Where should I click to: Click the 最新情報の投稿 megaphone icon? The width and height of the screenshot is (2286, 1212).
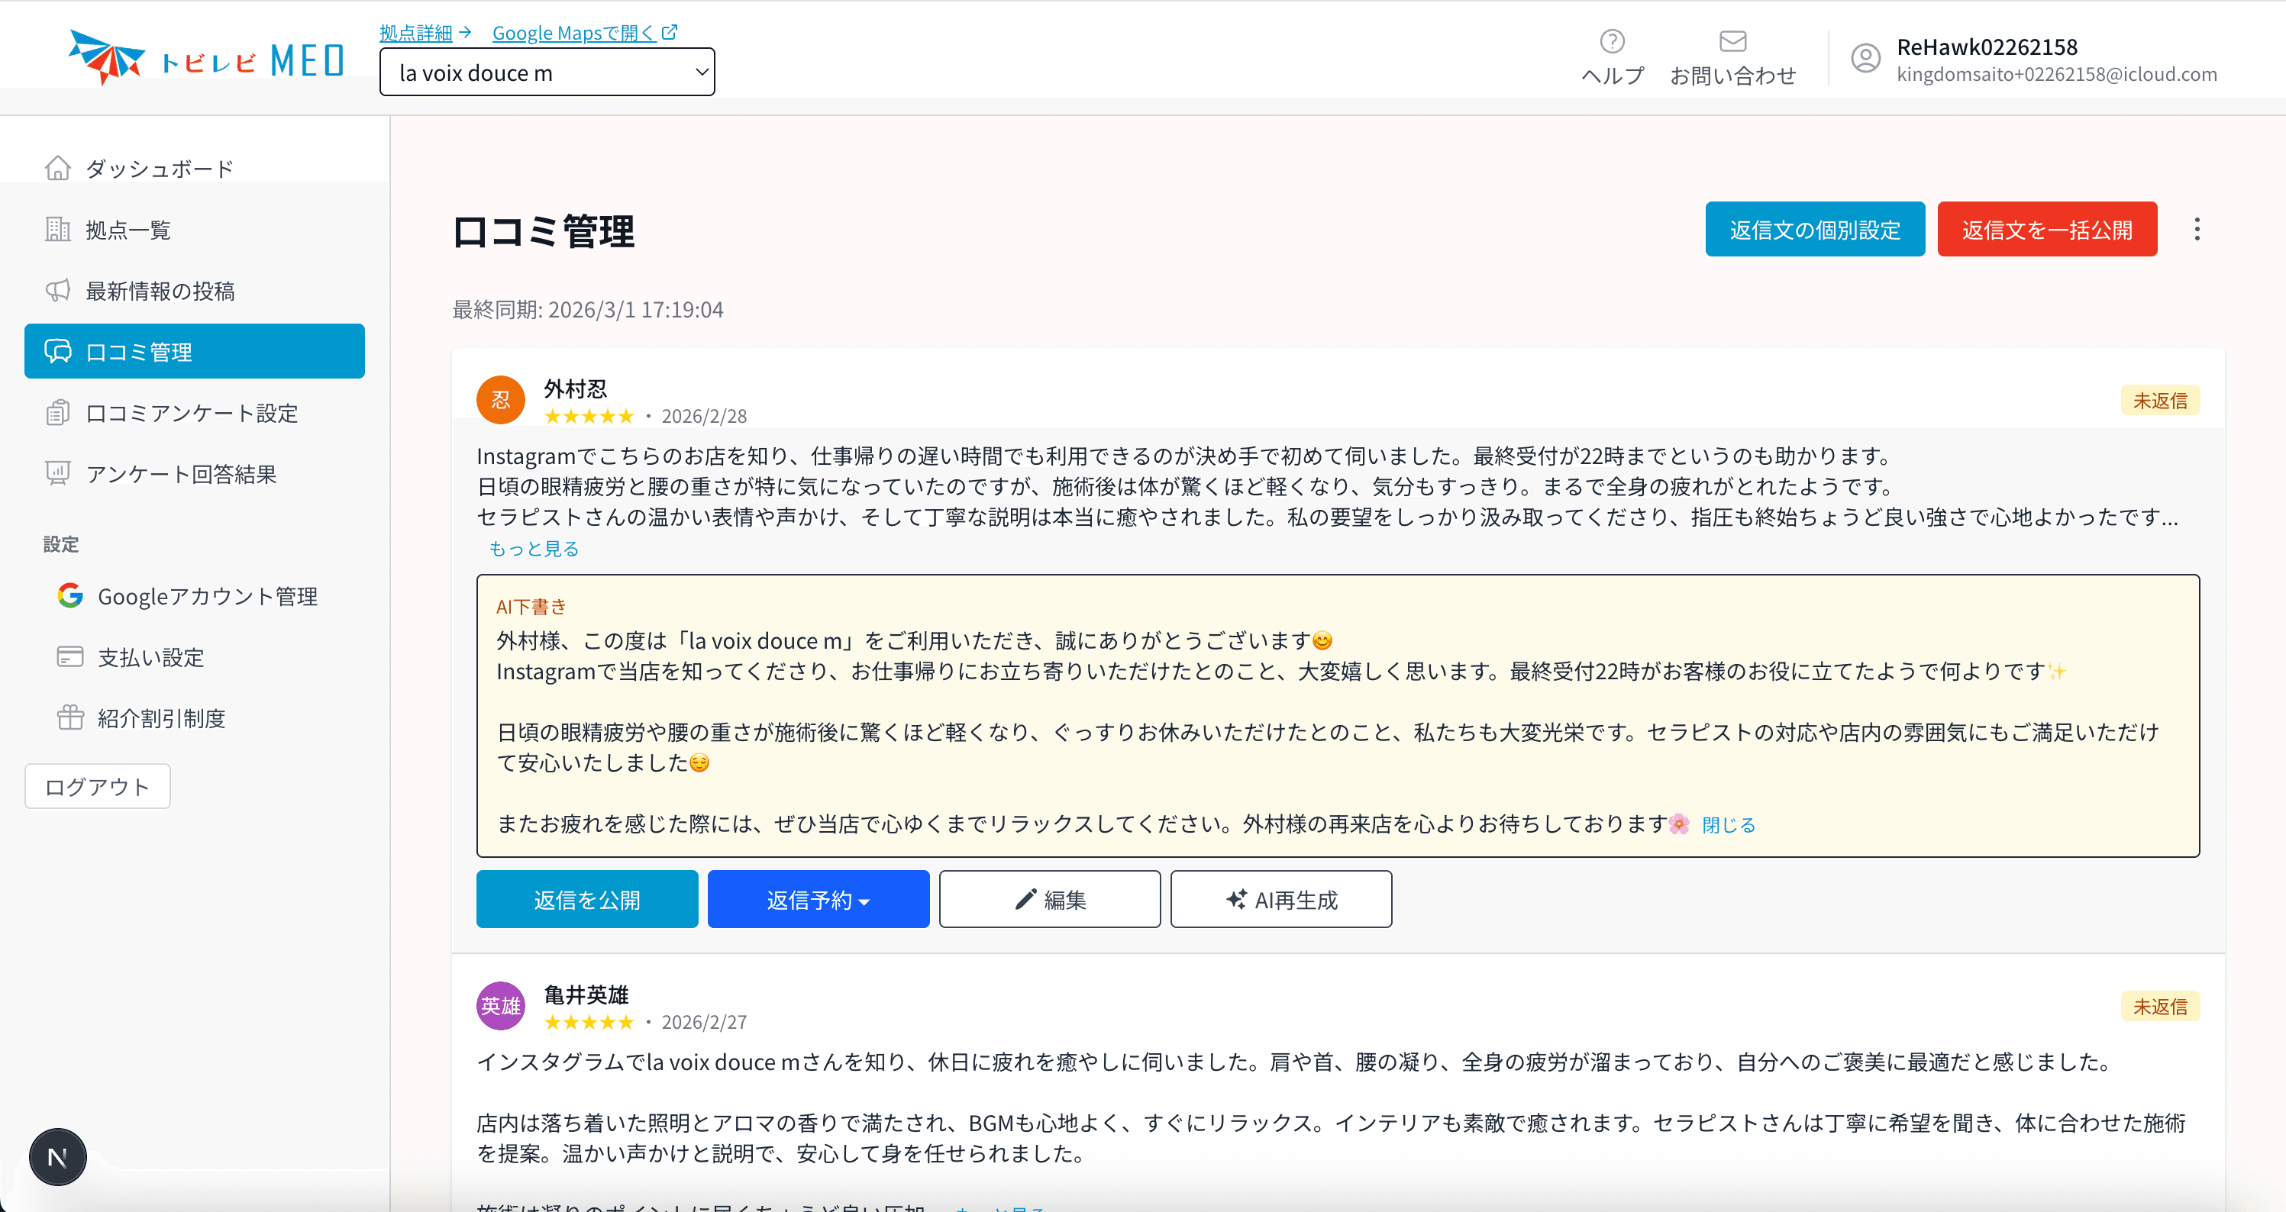coord(58,290)
